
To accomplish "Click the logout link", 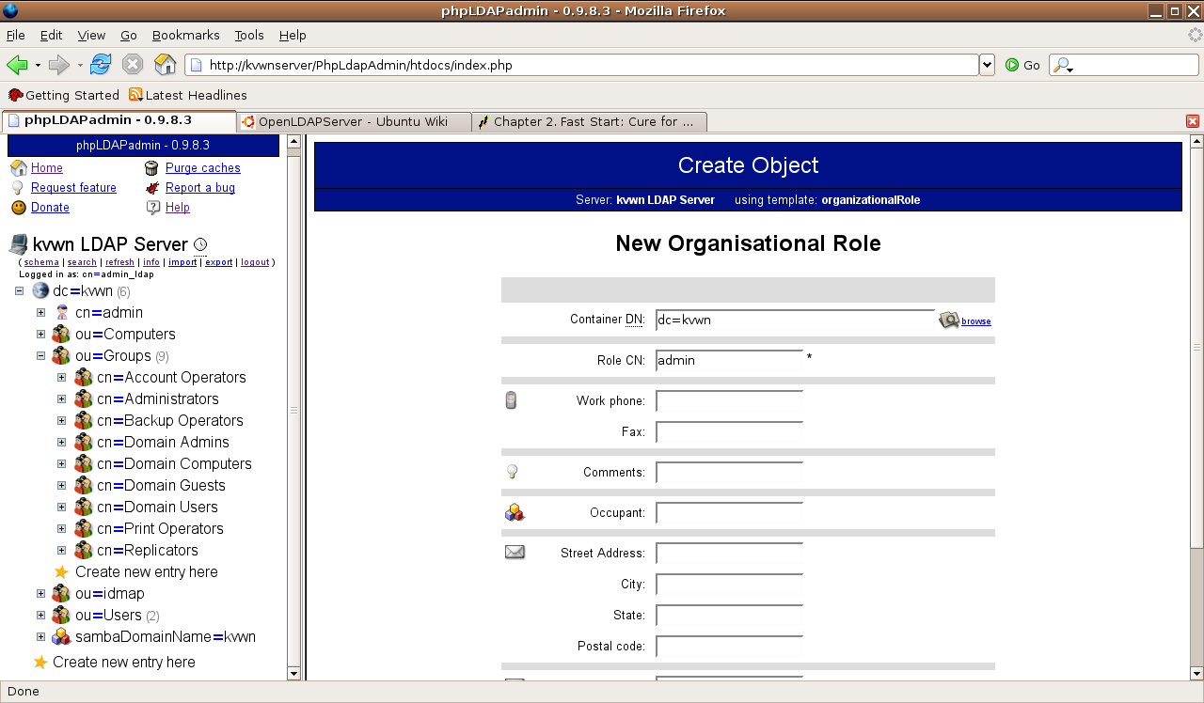I will (x=255, y=262).
